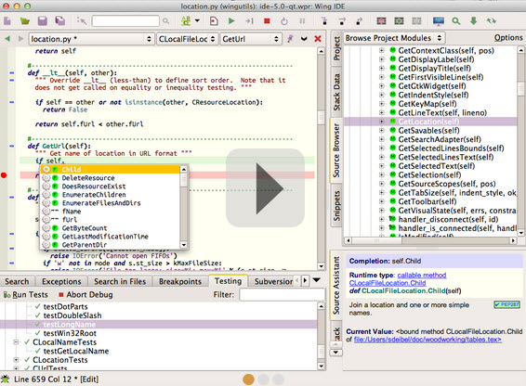Go forward with the grey right arrow
This screenshot has height=386, width=526.
click(x=20, y=39)
